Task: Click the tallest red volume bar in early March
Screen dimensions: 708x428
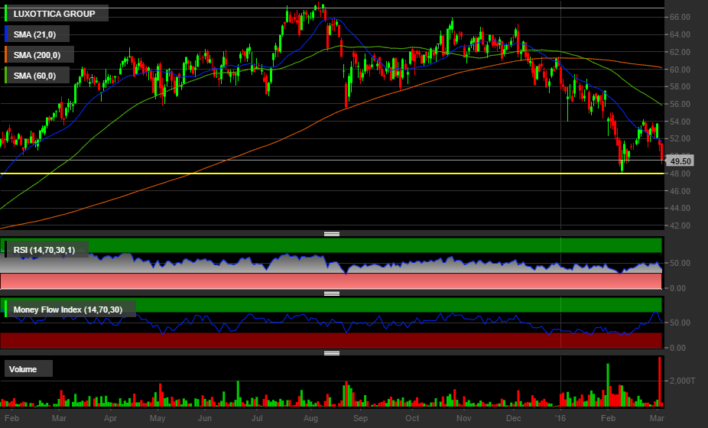Action: point(660,381)
